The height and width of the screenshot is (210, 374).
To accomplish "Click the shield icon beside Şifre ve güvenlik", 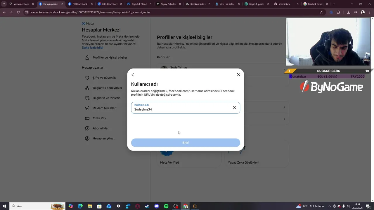I will click(87, 78).
